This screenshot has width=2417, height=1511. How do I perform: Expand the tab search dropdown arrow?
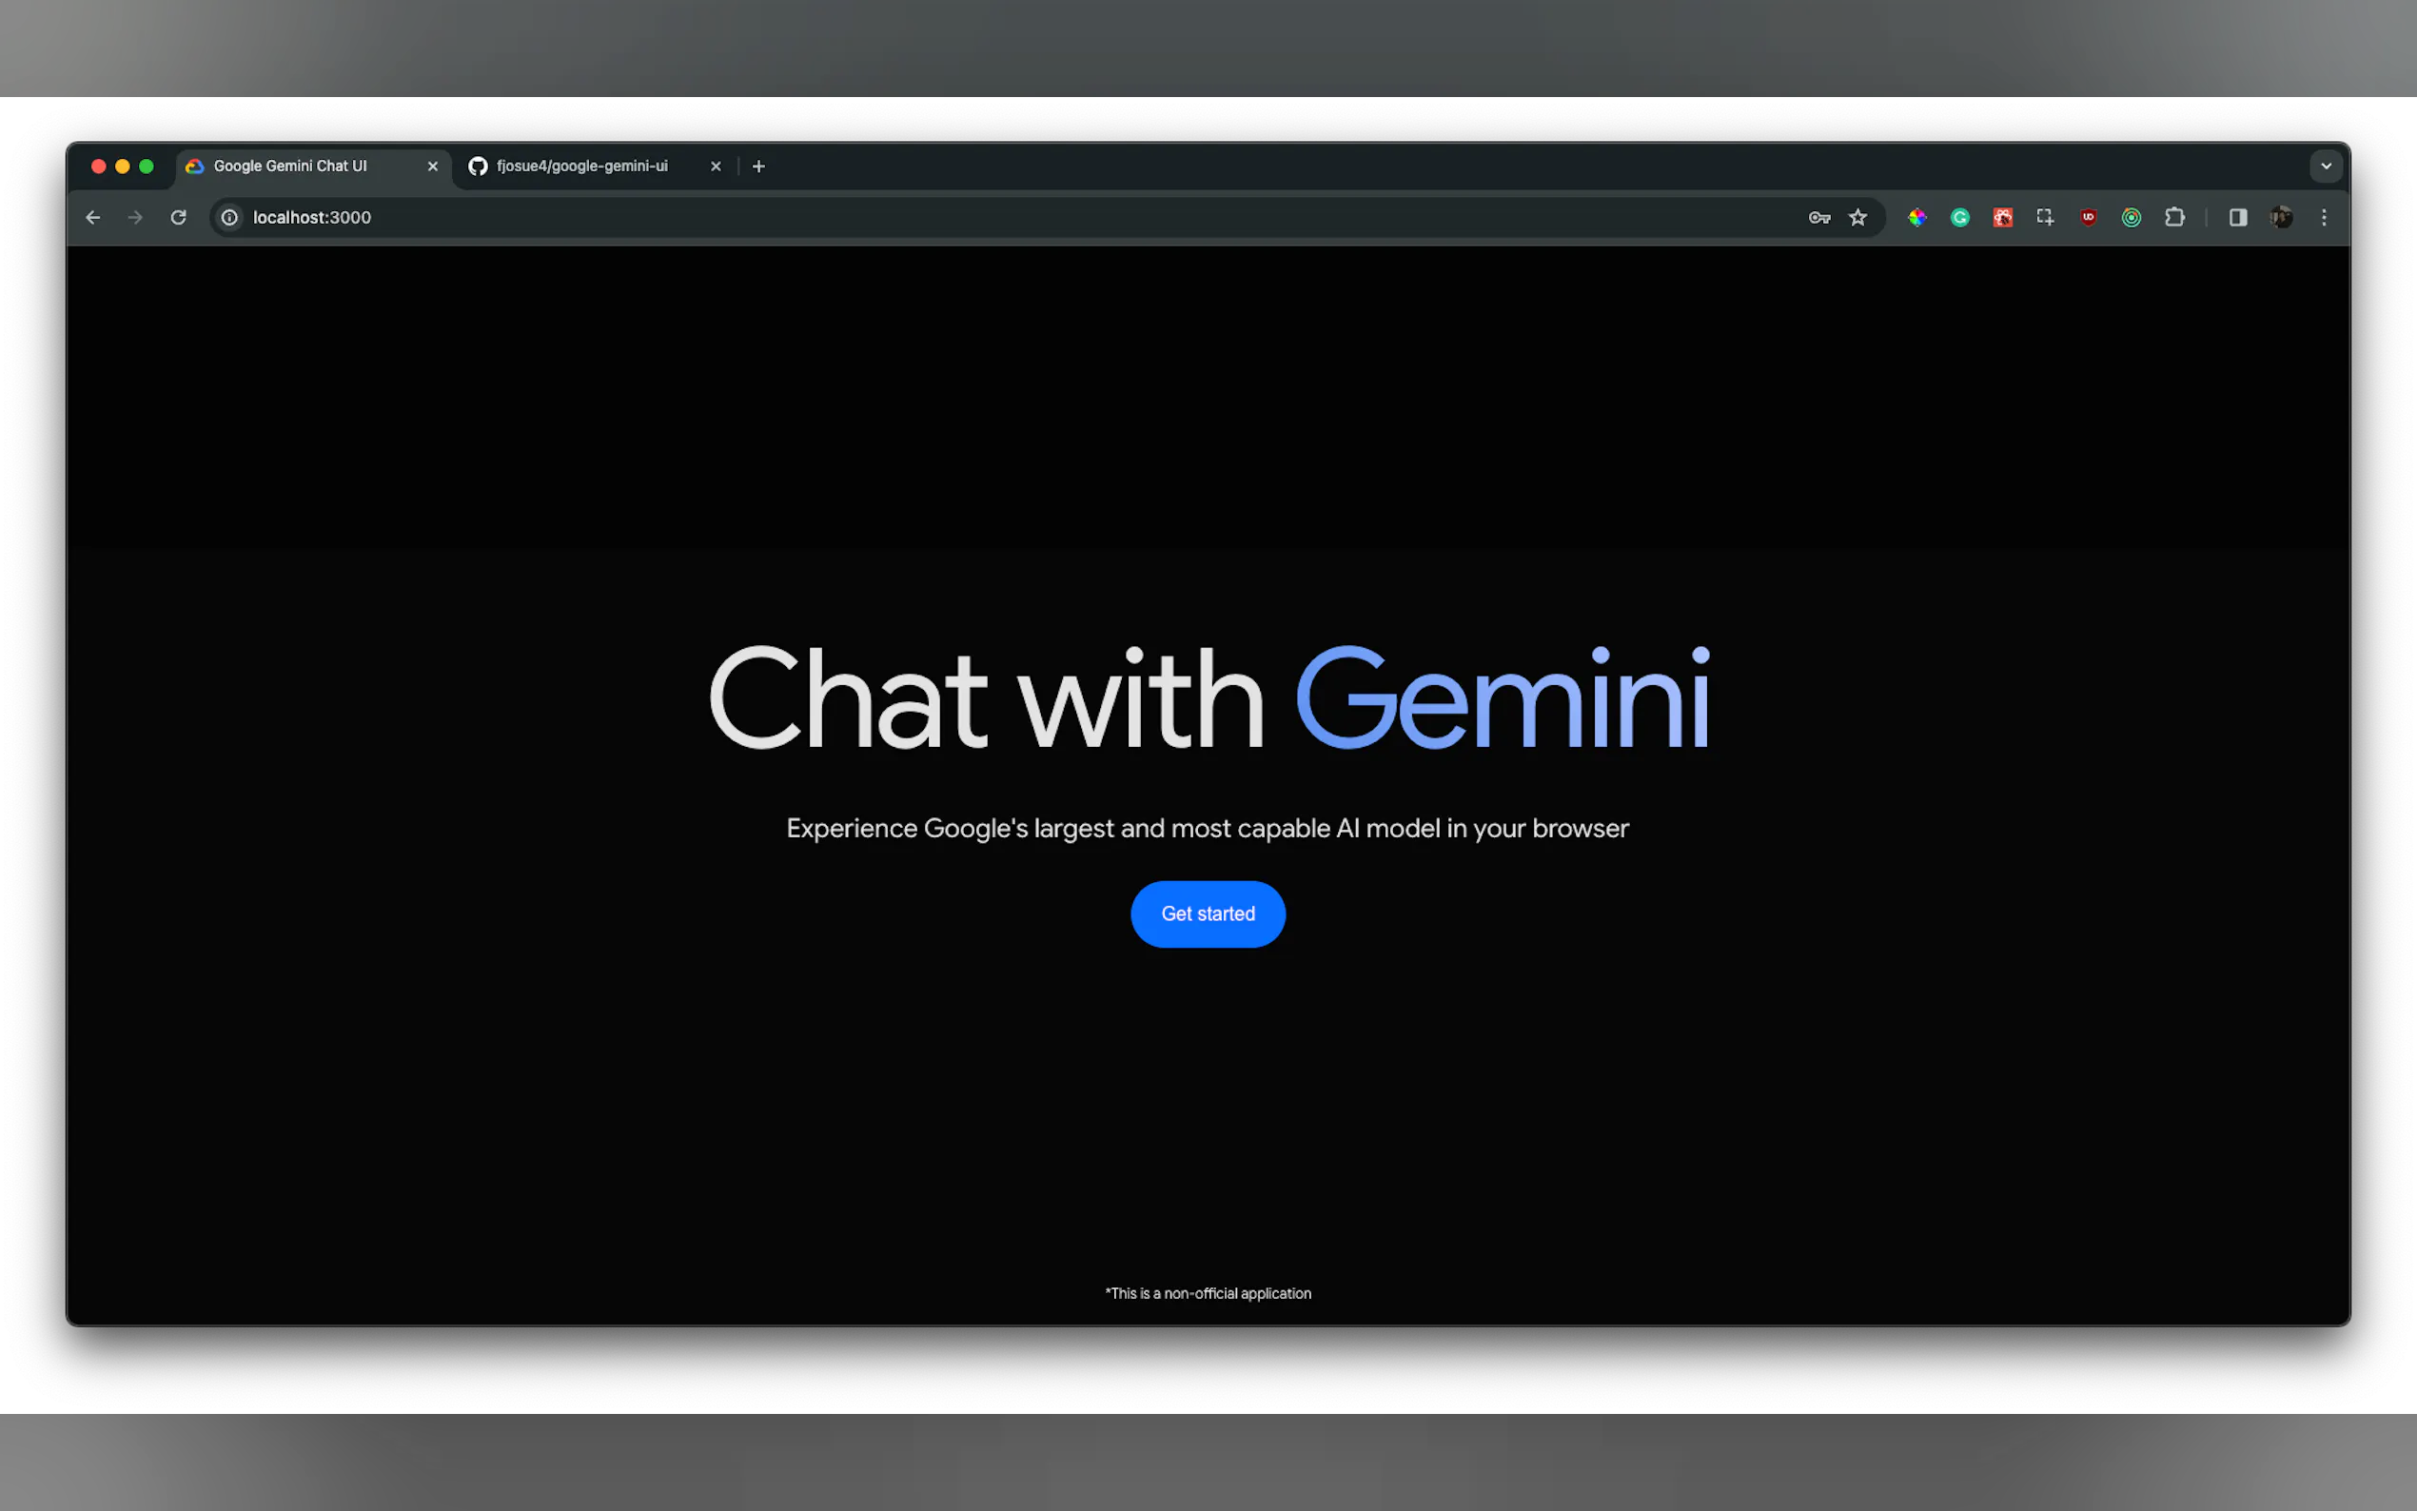coord(2326,166)
